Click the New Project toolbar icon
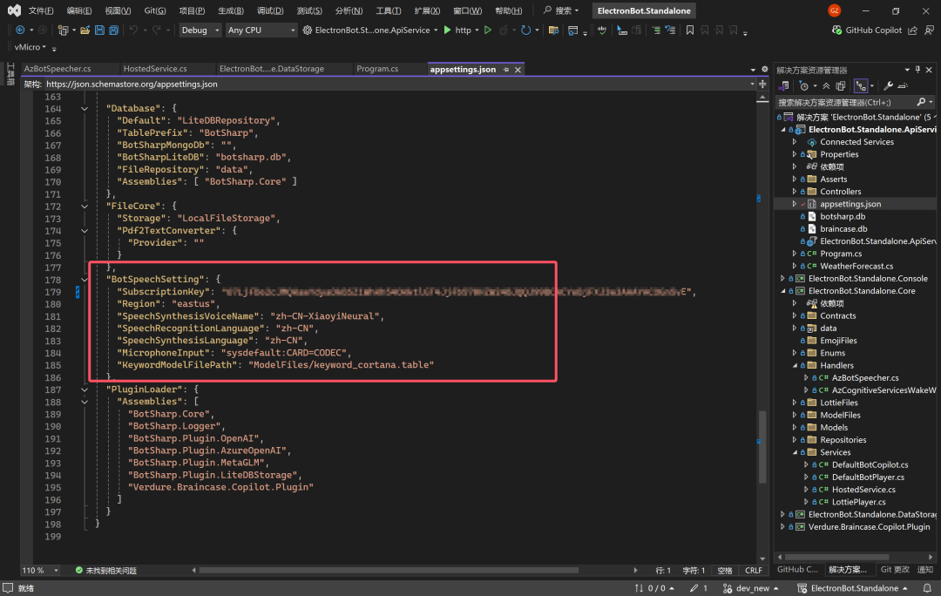Image resolution: width=941 pixels, height=596 pixels. [63, 30]
